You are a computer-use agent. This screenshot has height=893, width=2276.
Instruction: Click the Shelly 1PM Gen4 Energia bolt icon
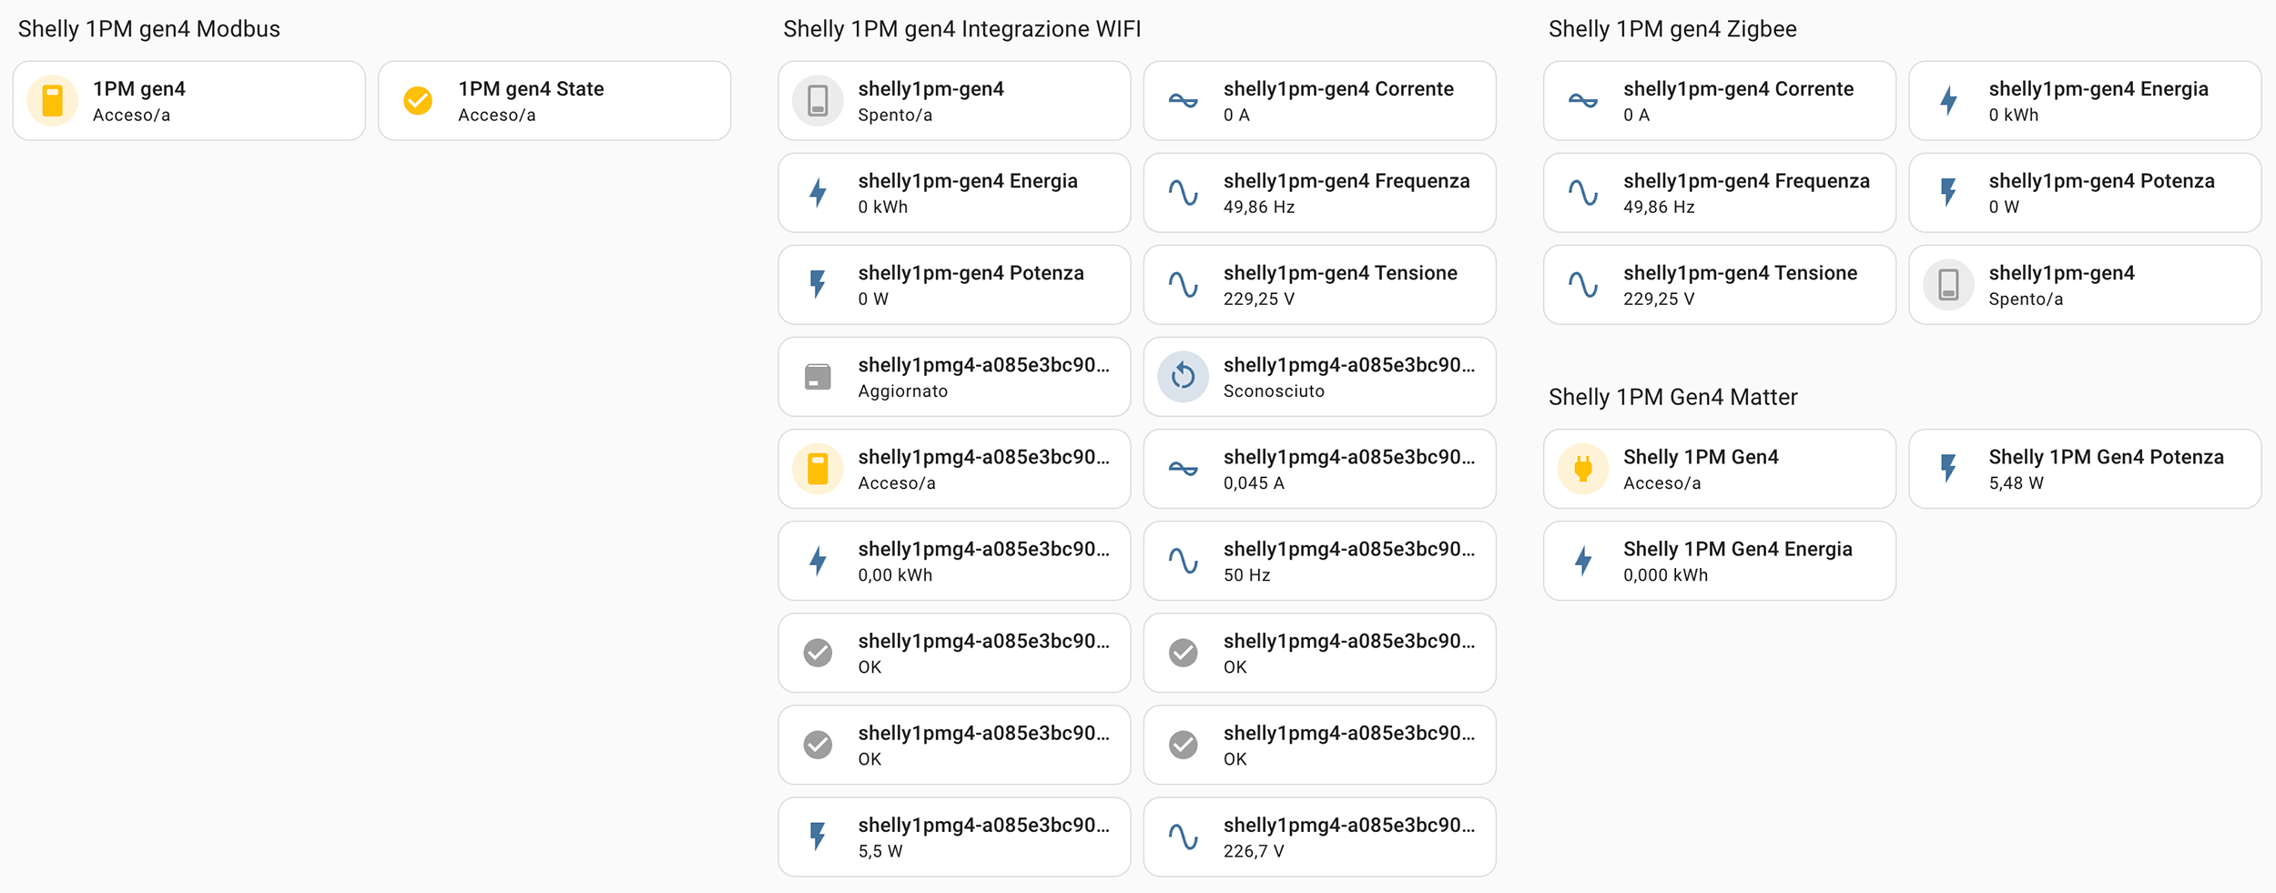pyautogui.click(x=1583, y=561)
